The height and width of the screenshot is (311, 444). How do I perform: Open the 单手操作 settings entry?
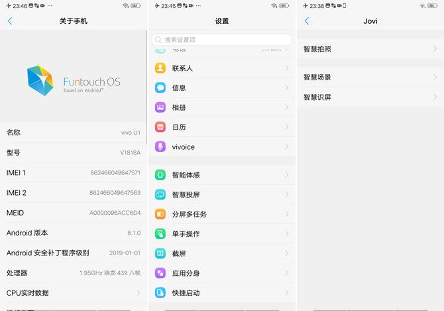(222, 233)
